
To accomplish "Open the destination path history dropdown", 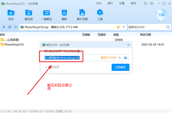I will (x=120, y=58).
